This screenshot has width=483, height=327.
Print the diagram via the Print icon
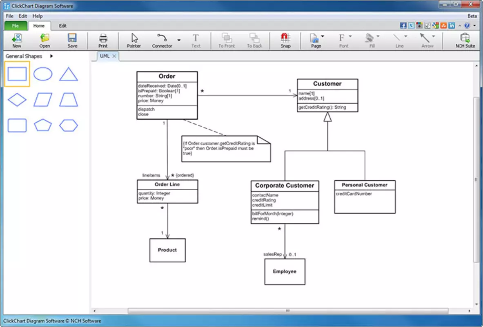coord(103,41)
